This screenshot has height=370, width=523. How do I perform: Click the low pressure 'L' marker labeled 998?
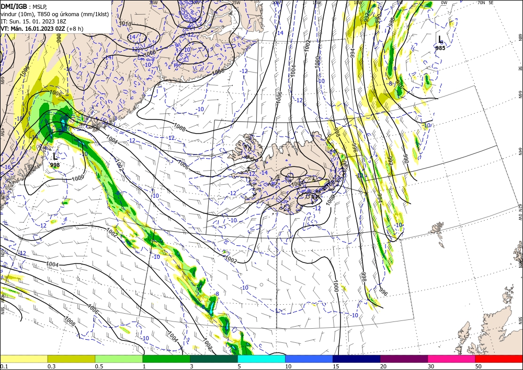click(55, 156)
